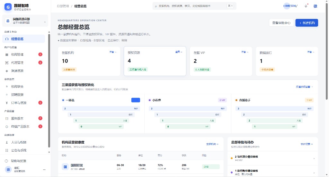This screenshot has width=329, height=177.
Task: Click the list icon beside 公告与系统
Action: coord(7,150)
